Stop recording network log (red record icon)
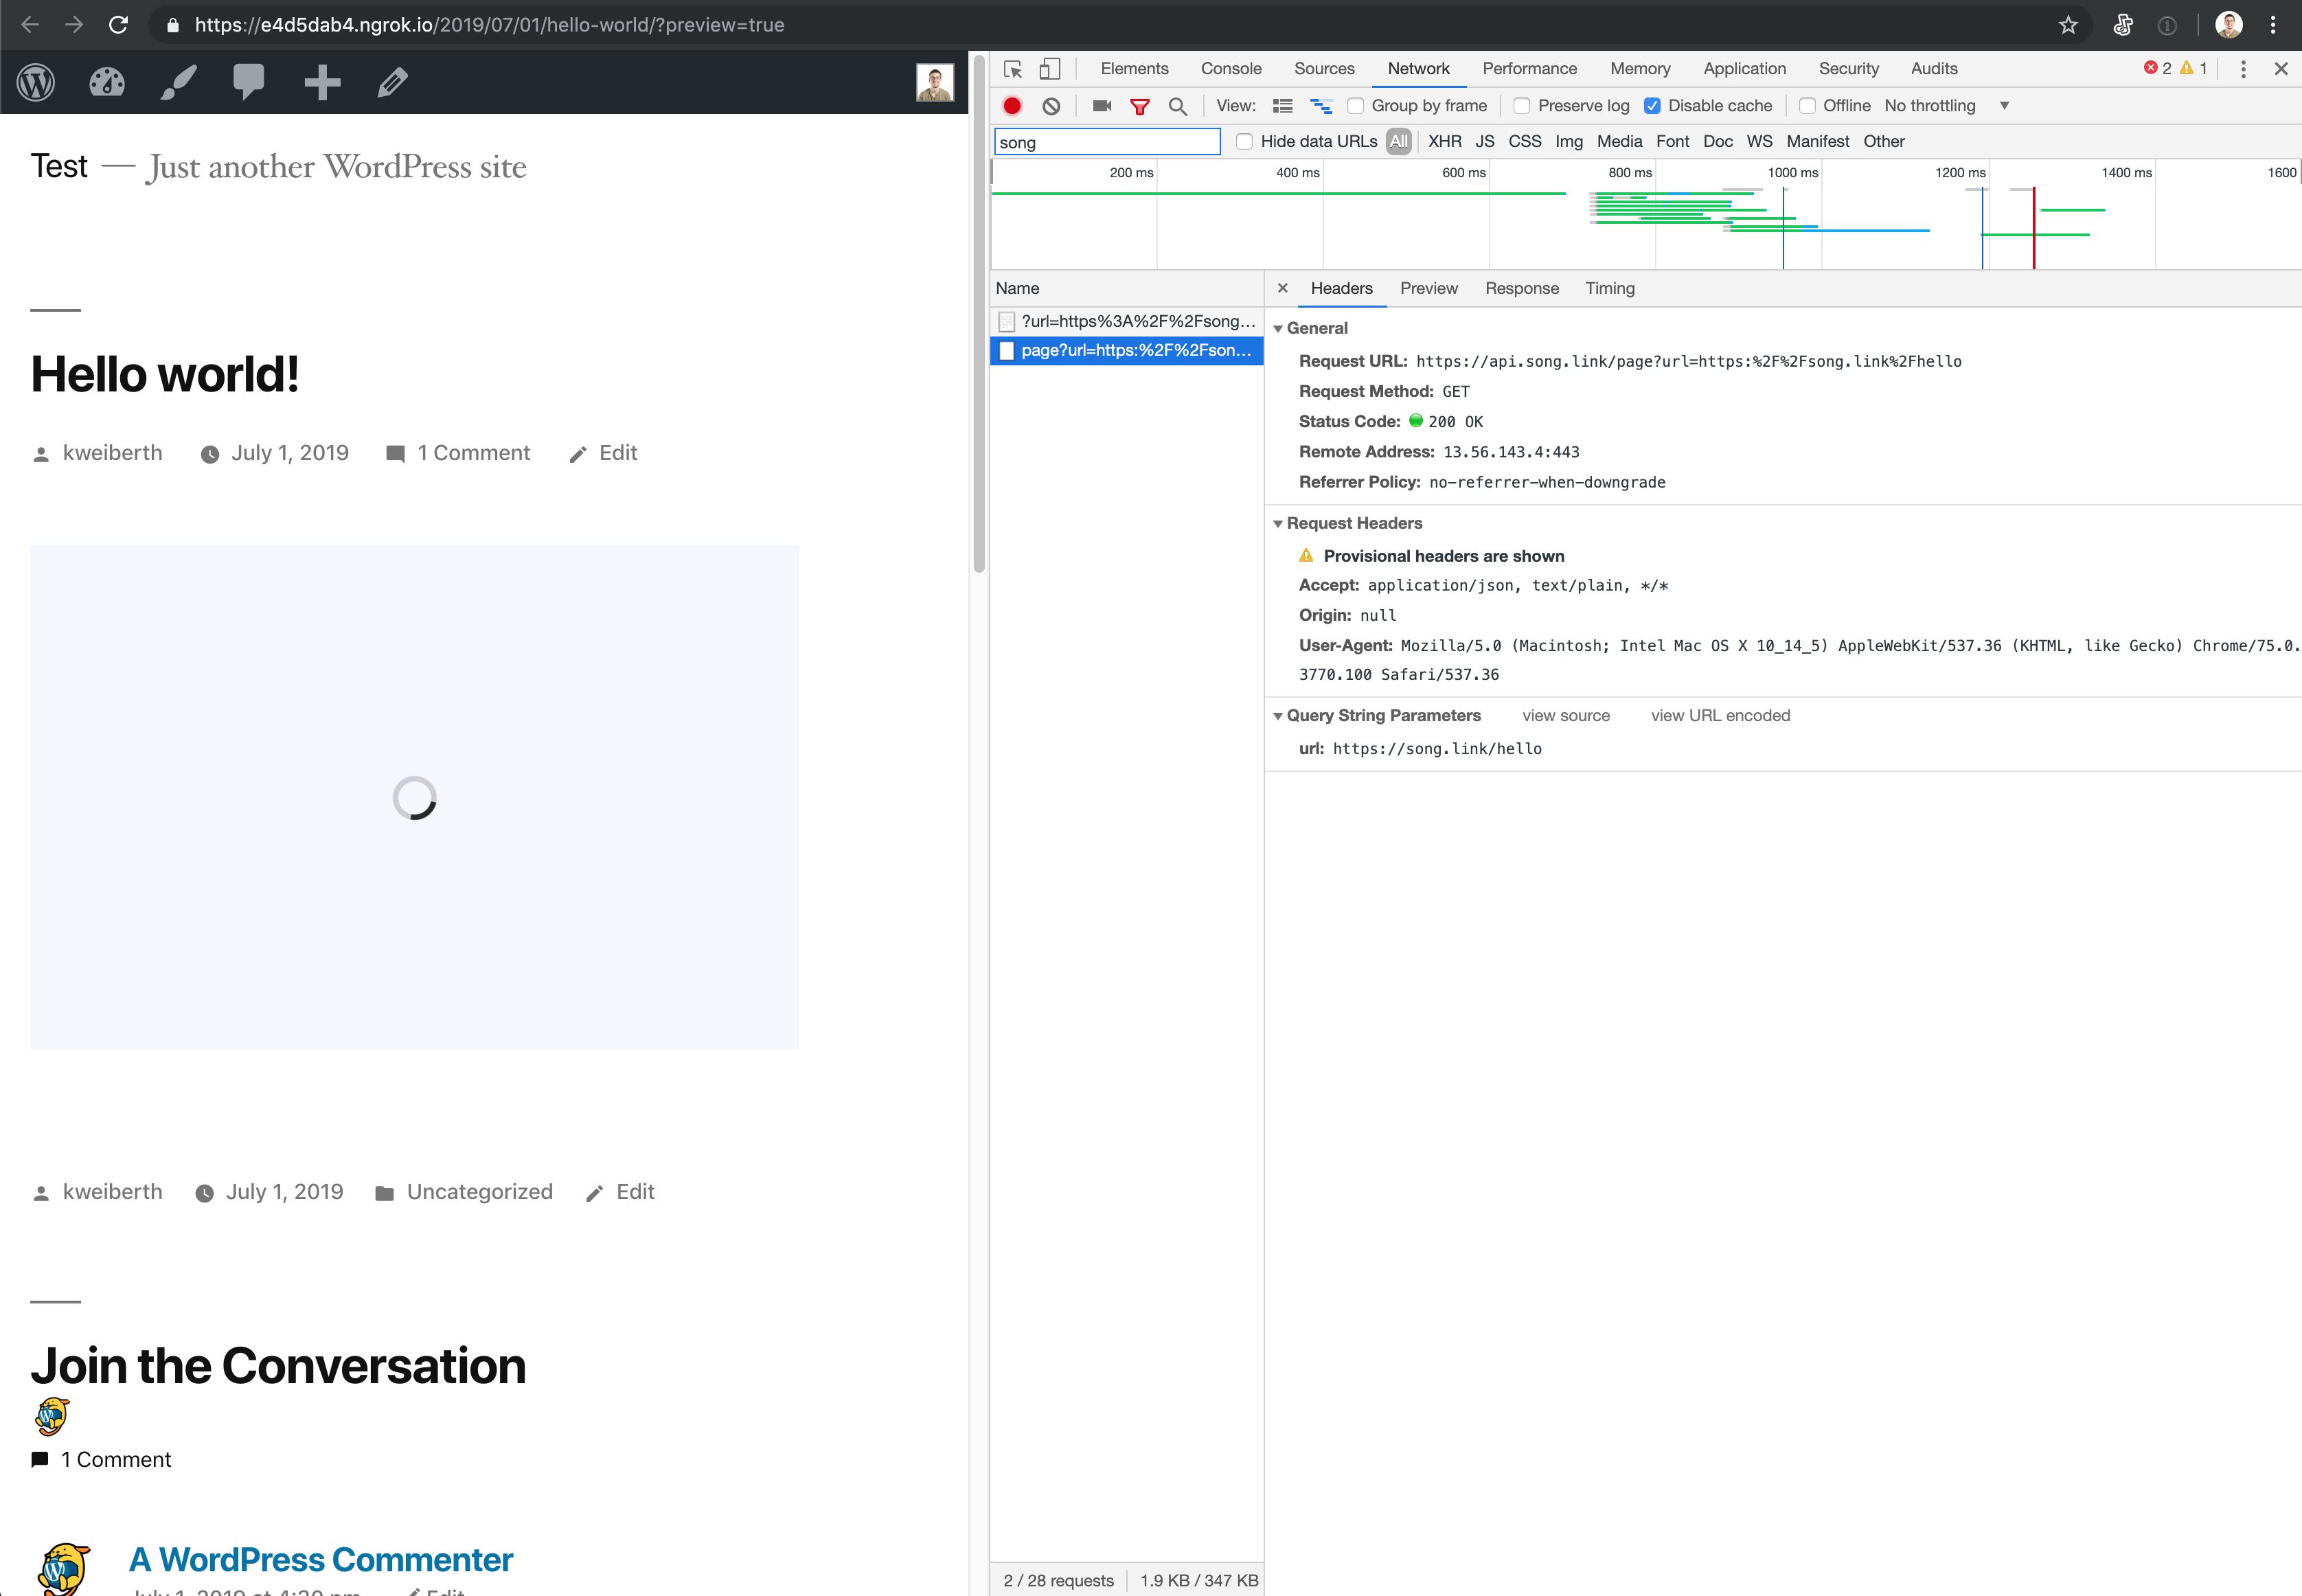2302x1596 pixels. (1012, 105)
